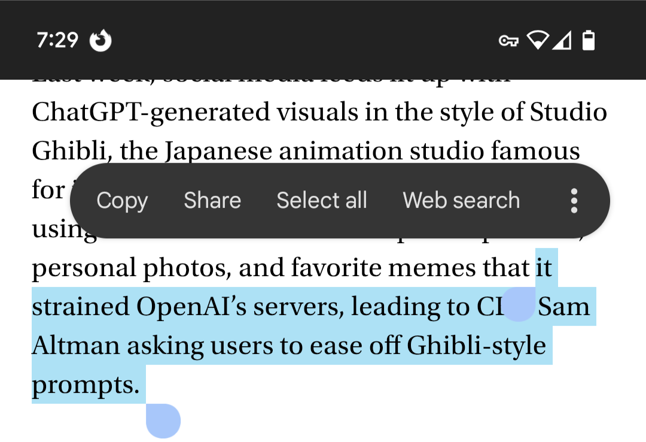Click the Firefox icon in status bar

[100, 41]
